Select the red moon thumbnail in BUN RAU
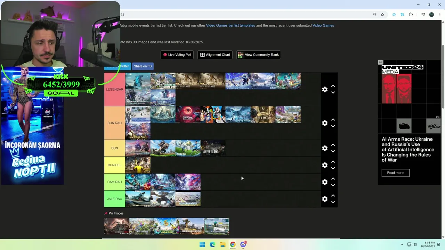 (188, 115)
